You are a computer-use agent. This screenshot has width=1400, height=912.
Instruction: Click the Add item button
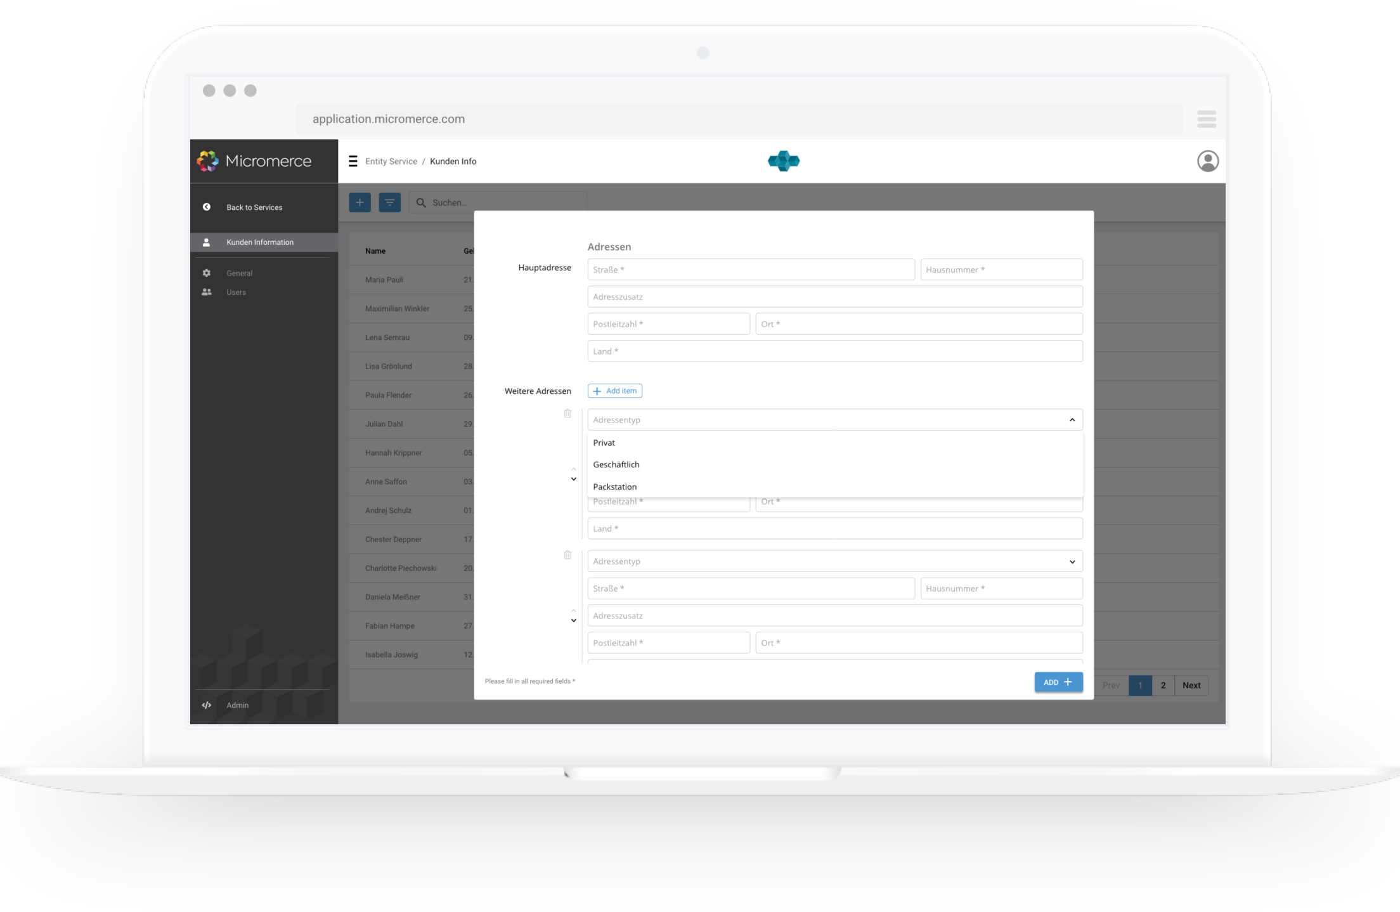pyautogui.click(x=614, y=391)
